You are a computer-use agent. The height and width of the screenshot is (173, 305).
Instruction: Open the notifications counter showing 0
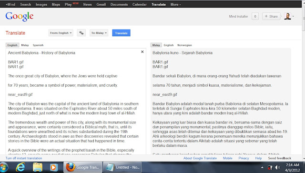pyautogui.click(x=255, y=16)
